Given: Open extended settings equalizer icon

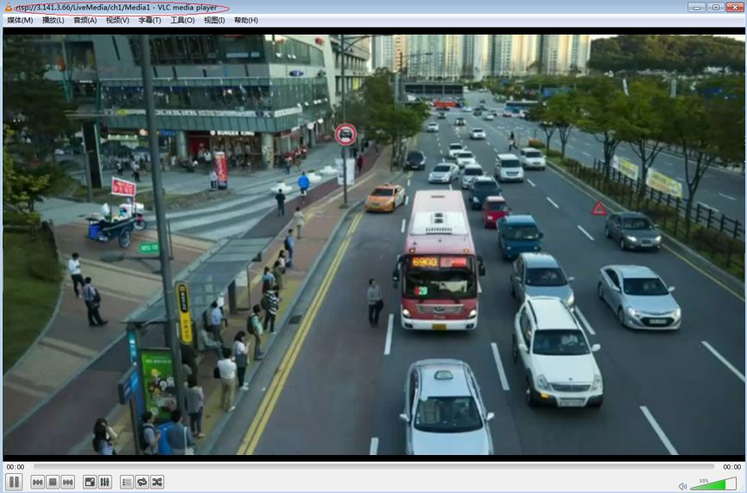Looking at the screenshot, I should tap(104, 483).
